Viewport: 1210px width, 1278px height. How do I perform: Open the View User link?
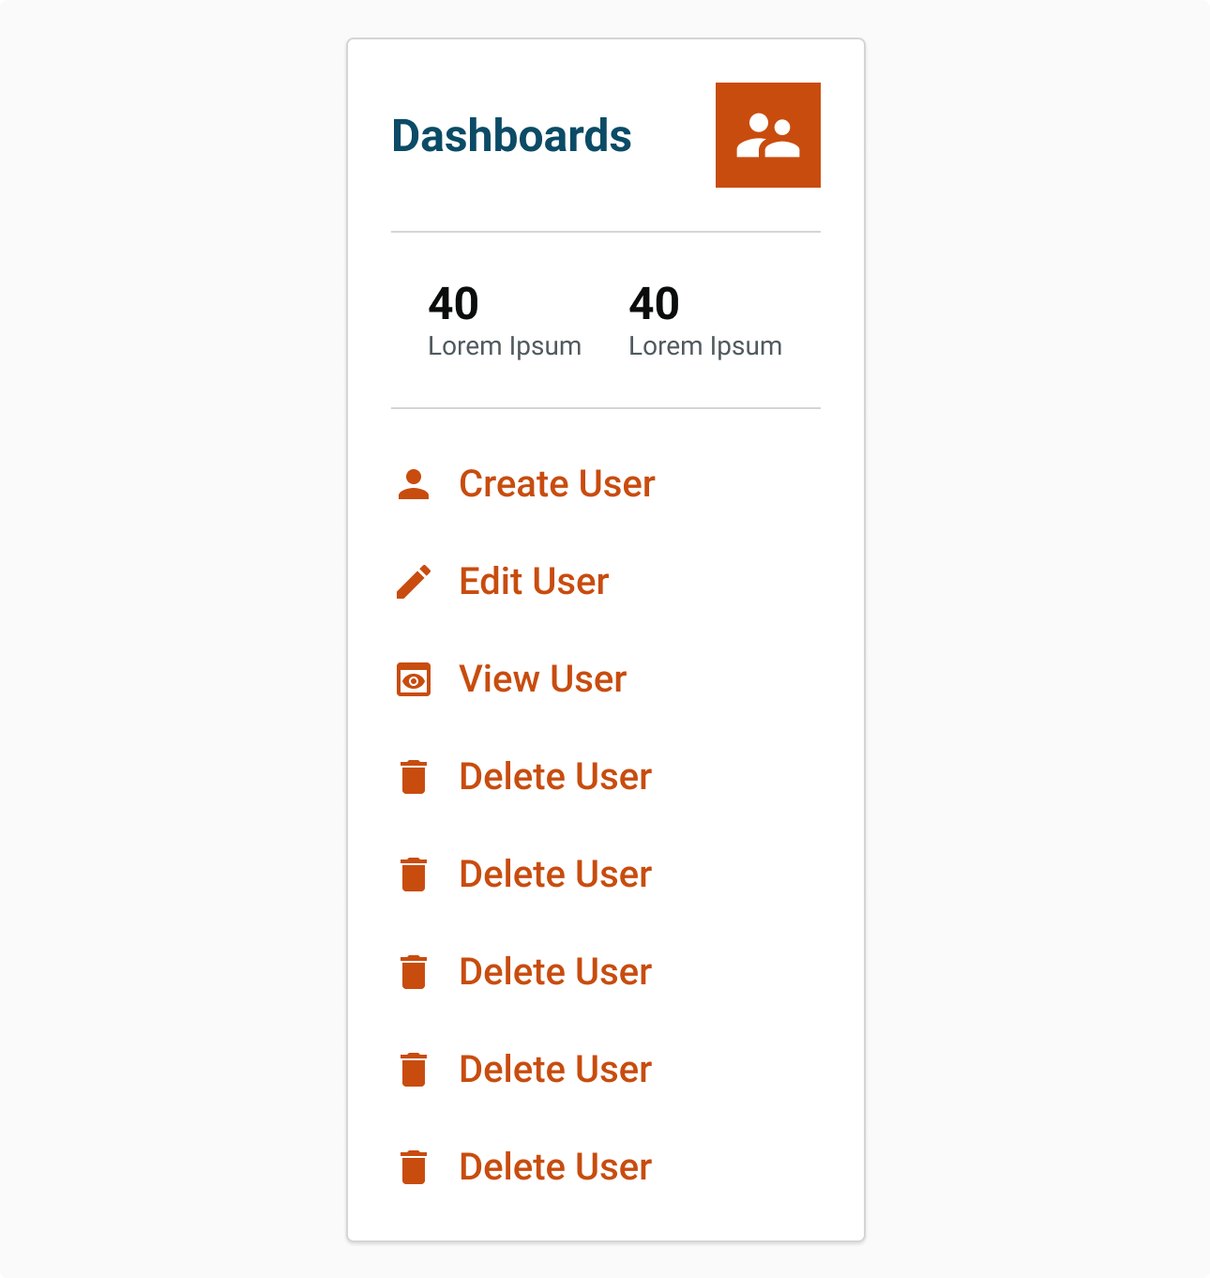(x=542, y=679)
